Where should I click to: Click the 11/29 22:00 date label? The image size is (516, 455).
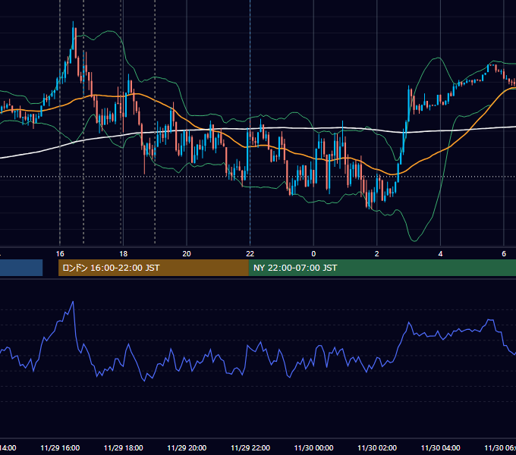(x=250, y=447)
